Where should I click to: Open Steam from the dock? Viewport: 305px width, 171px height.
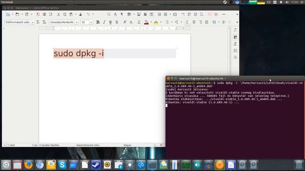(96, 165)
